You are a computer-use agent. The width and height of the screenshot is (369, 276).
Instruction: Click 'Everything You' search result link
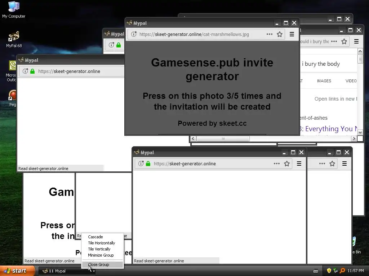click(x=329, y=129)
